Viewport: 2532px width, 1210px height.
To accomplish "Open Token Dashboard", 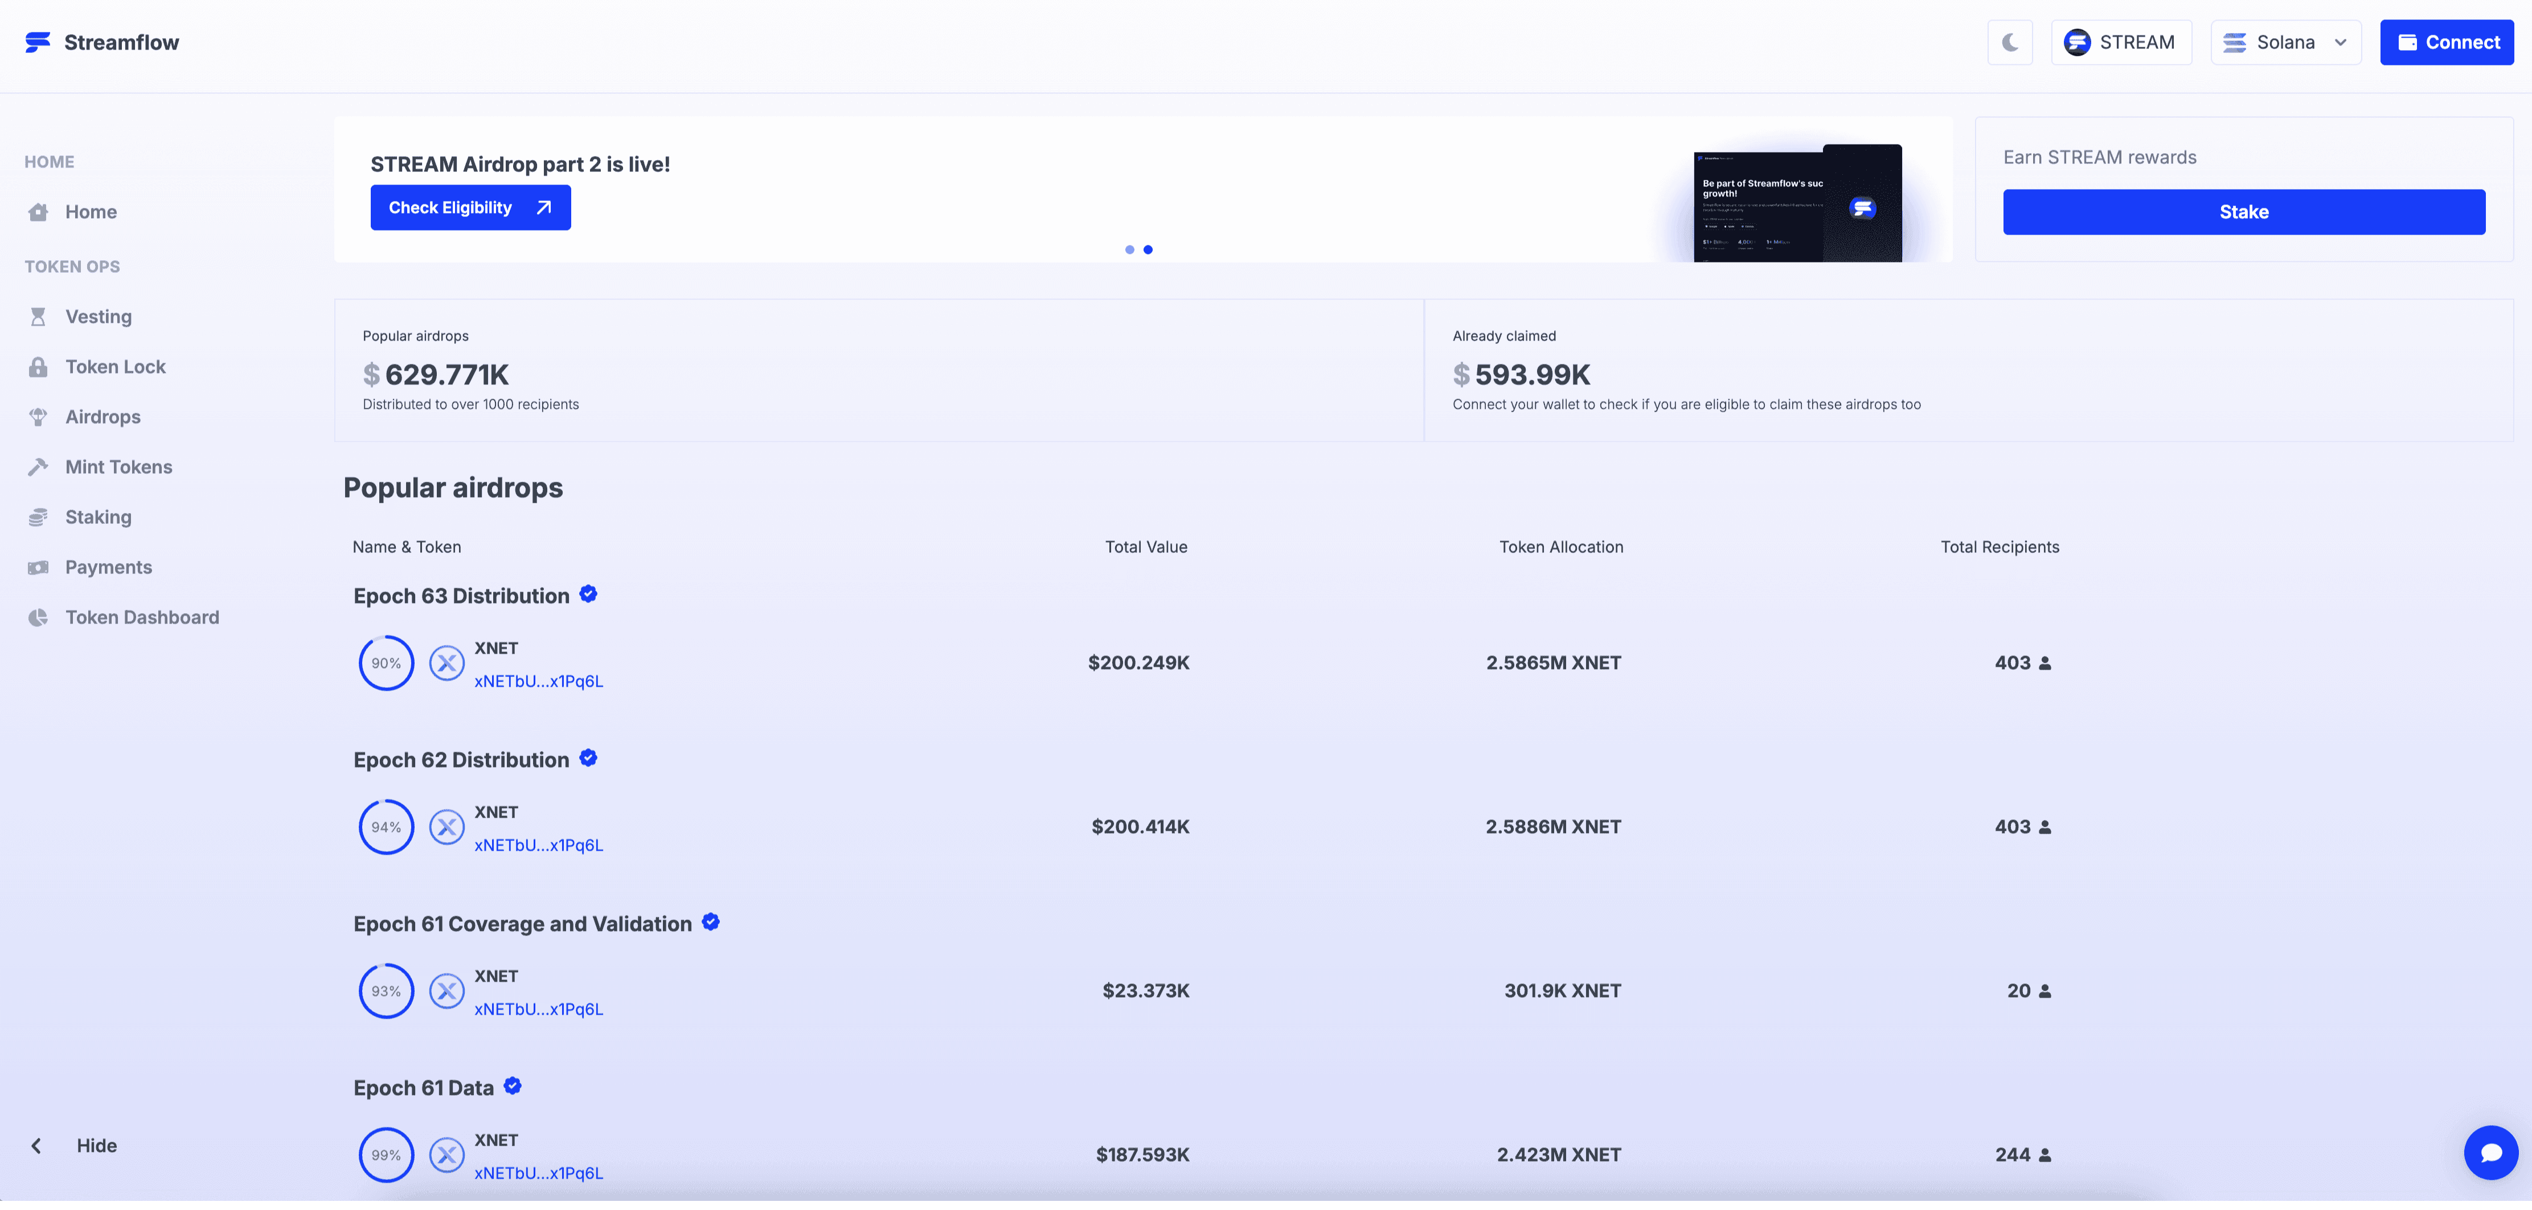I will tap(142, 617).
